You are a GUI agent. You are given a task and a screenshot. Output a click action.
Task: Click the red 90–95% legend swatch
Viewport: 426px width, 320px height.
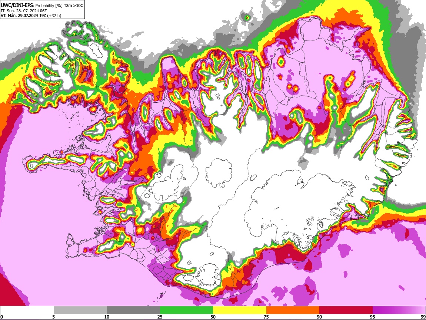click(346, 310)
